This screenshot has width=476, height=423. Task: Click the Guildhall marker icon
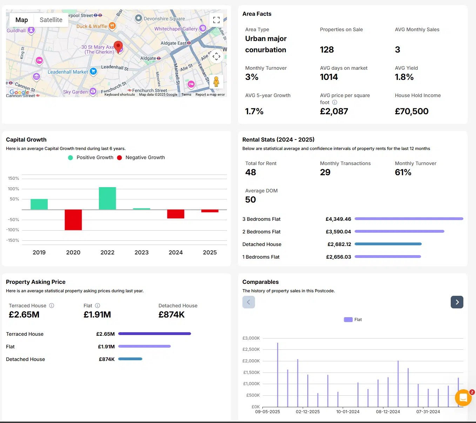[x=31, y=30]
